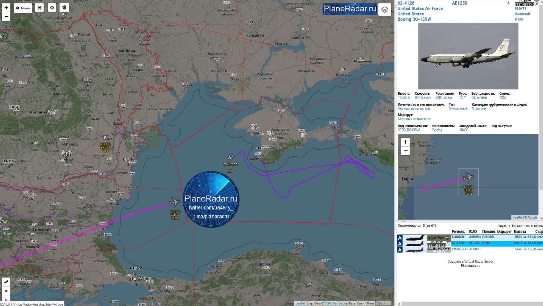543x306 pixels.
Task: Click the U.S. ARMY operator flag
Action: [439, 237]
